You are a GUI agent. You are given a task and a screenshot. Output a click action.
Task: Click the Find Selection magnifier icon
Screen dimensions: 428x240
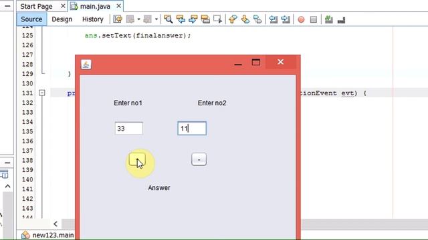click(168, 19)
